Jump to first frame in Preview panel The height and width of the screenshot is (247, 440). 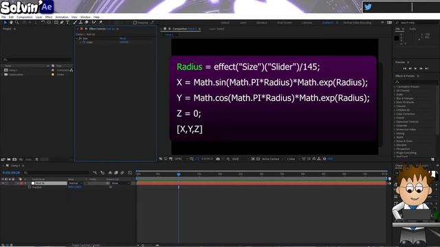point(405,69)
